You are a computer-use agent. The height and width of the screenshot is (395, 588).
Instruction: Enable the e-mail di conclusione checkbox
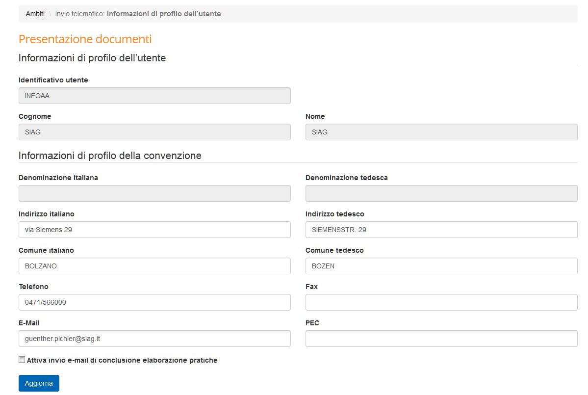pyautogui.click(x=22, y=360)
